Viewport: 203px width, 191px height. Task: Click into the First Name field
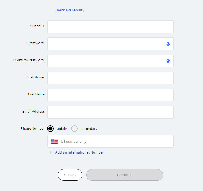pyautogui.click(x=110, y=78)
